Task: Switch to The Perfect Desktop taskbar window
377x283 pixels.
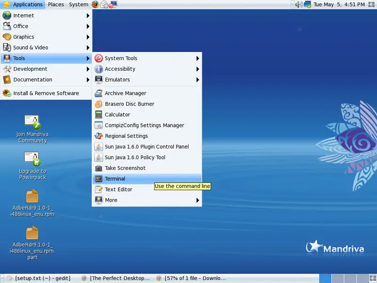Action: click(116, 278)
